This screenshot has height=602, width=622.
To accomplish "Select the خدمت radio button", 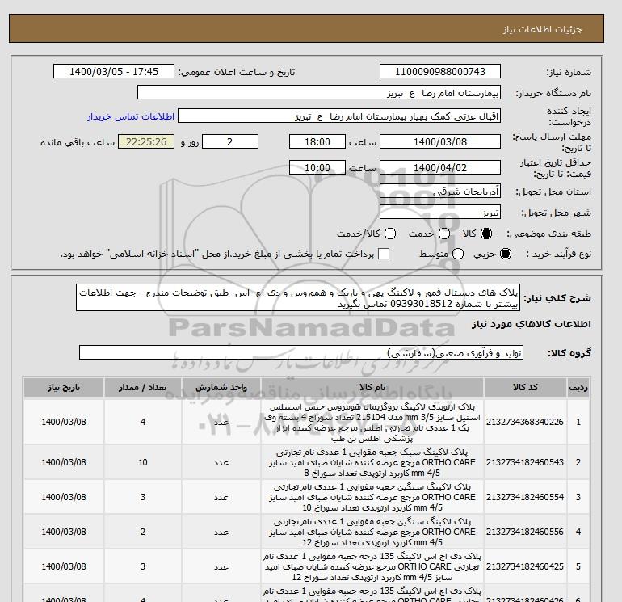I will 444,234.
